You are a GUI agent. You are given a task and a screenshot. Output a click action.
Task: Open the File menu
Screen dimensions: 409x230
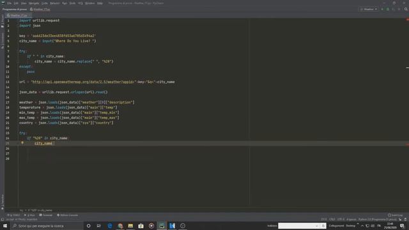click(x=10, y=3)
